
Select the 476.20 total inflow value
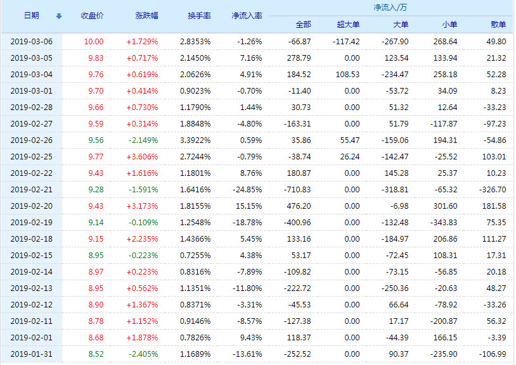tap(299, 206)
